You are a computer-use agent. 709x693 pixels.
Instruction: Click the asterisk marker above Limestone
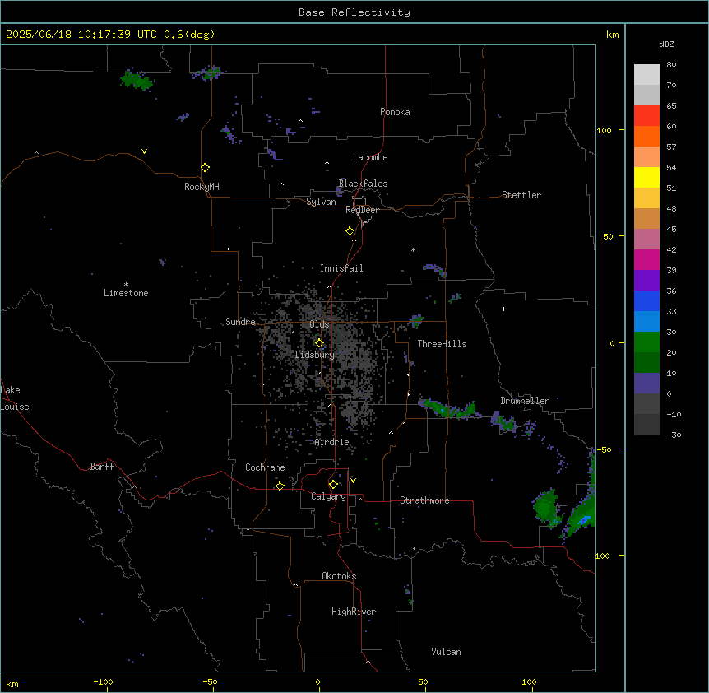[x=126, y=285]
